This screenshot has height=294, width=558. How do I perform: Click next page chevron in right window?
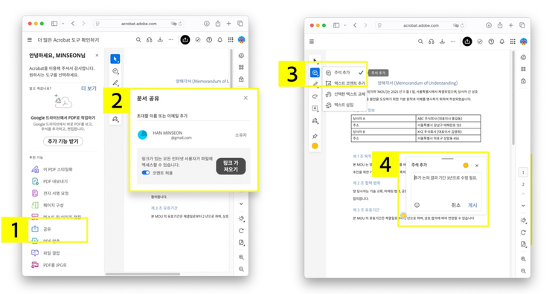point(523,205)
